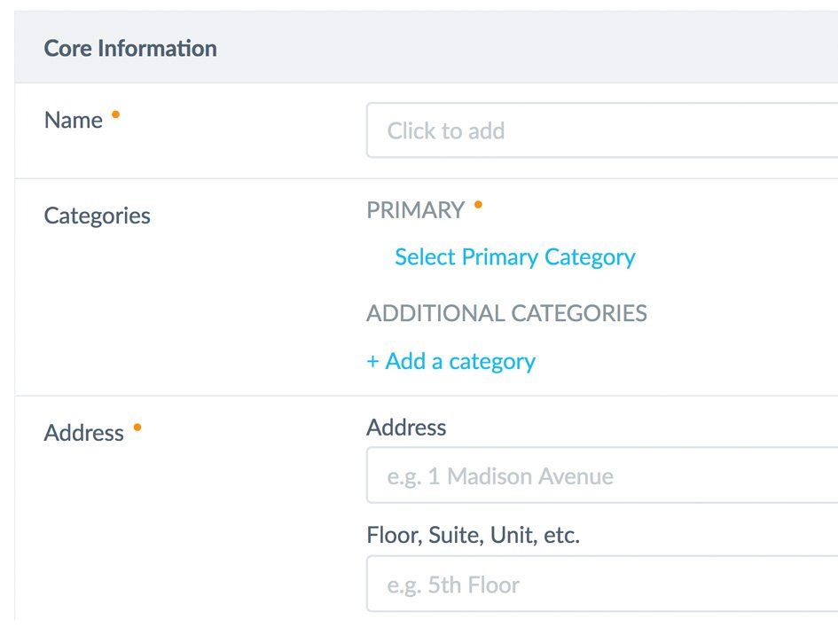838x636 pixels.
Task: Click the 'Click to add' placeholder text
Action: pyautogui.click(x=446, y=131)
